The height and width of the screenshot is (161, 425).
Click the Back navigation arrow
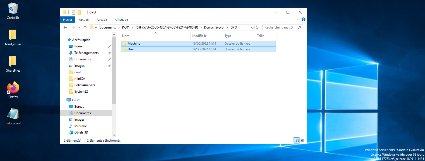coord(65,27)
